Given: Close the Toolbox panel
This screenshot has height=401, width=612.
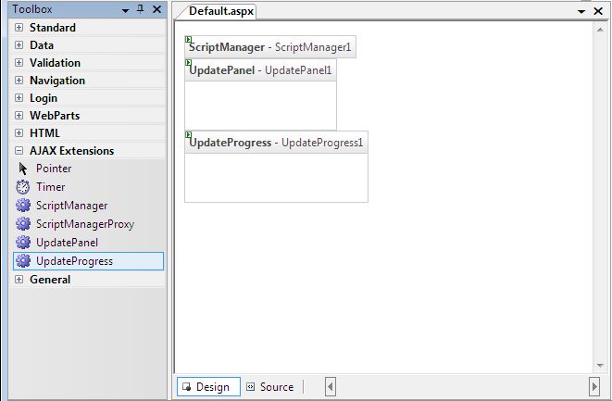Looking at the screenshot, I should pos(156,9).
